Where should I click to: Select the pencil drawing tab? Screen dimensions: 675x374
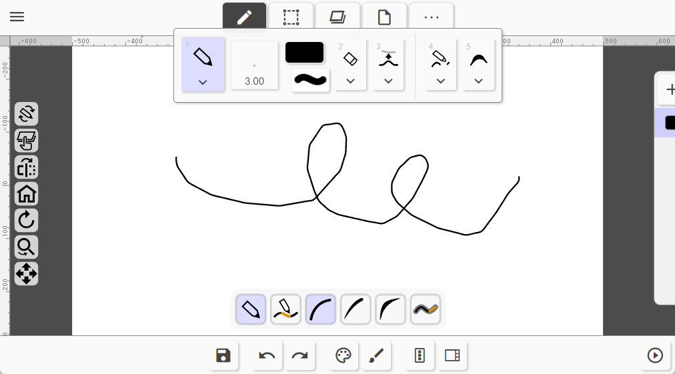[x=244, y=17]
